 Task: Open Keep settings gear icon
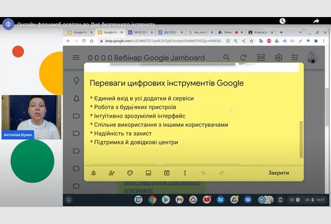pyautogui.click(x=279, y=58)
